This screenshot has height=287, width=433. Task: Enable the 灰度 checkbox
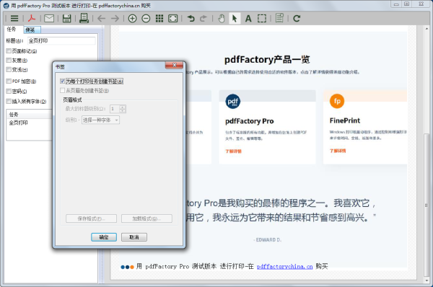9,60
